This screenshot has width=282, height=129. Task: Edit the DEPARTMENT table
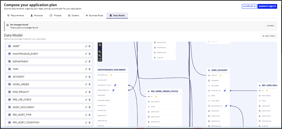(x=86, y=62)
